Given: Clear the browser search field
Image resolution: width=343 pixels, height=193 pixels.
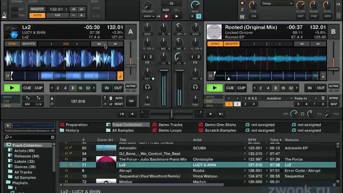Looking at the screenshot, I should (53, 137).
